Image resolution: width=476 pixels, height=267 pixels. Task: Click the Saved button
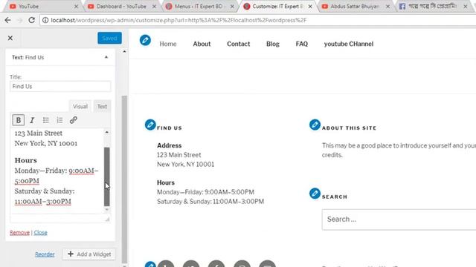109,38
